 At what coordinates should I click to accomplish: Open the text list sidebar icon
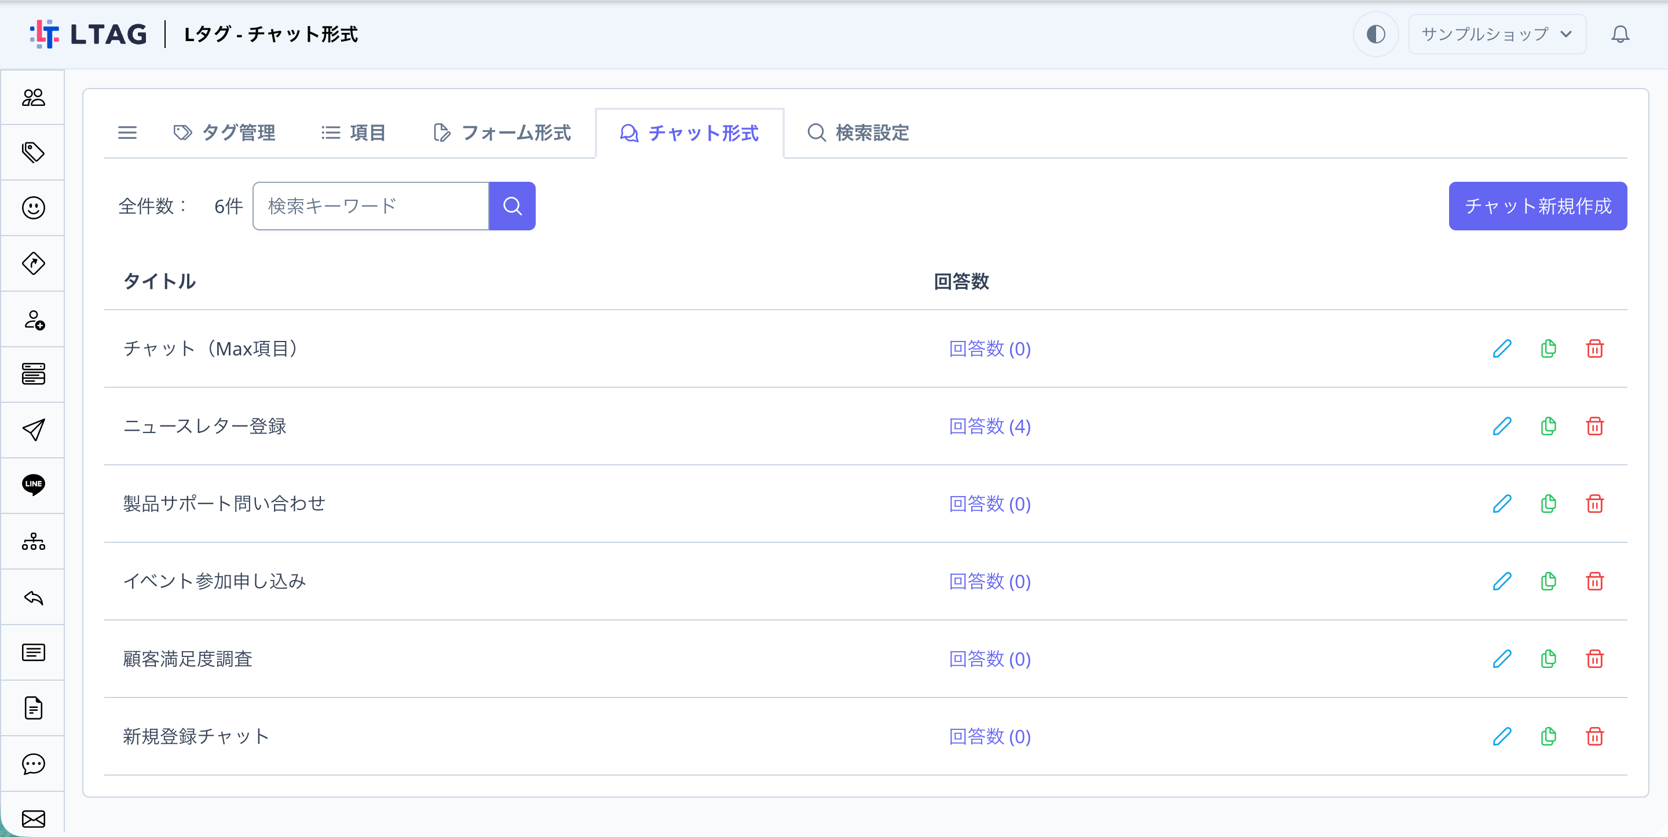(x=33, y=652)
